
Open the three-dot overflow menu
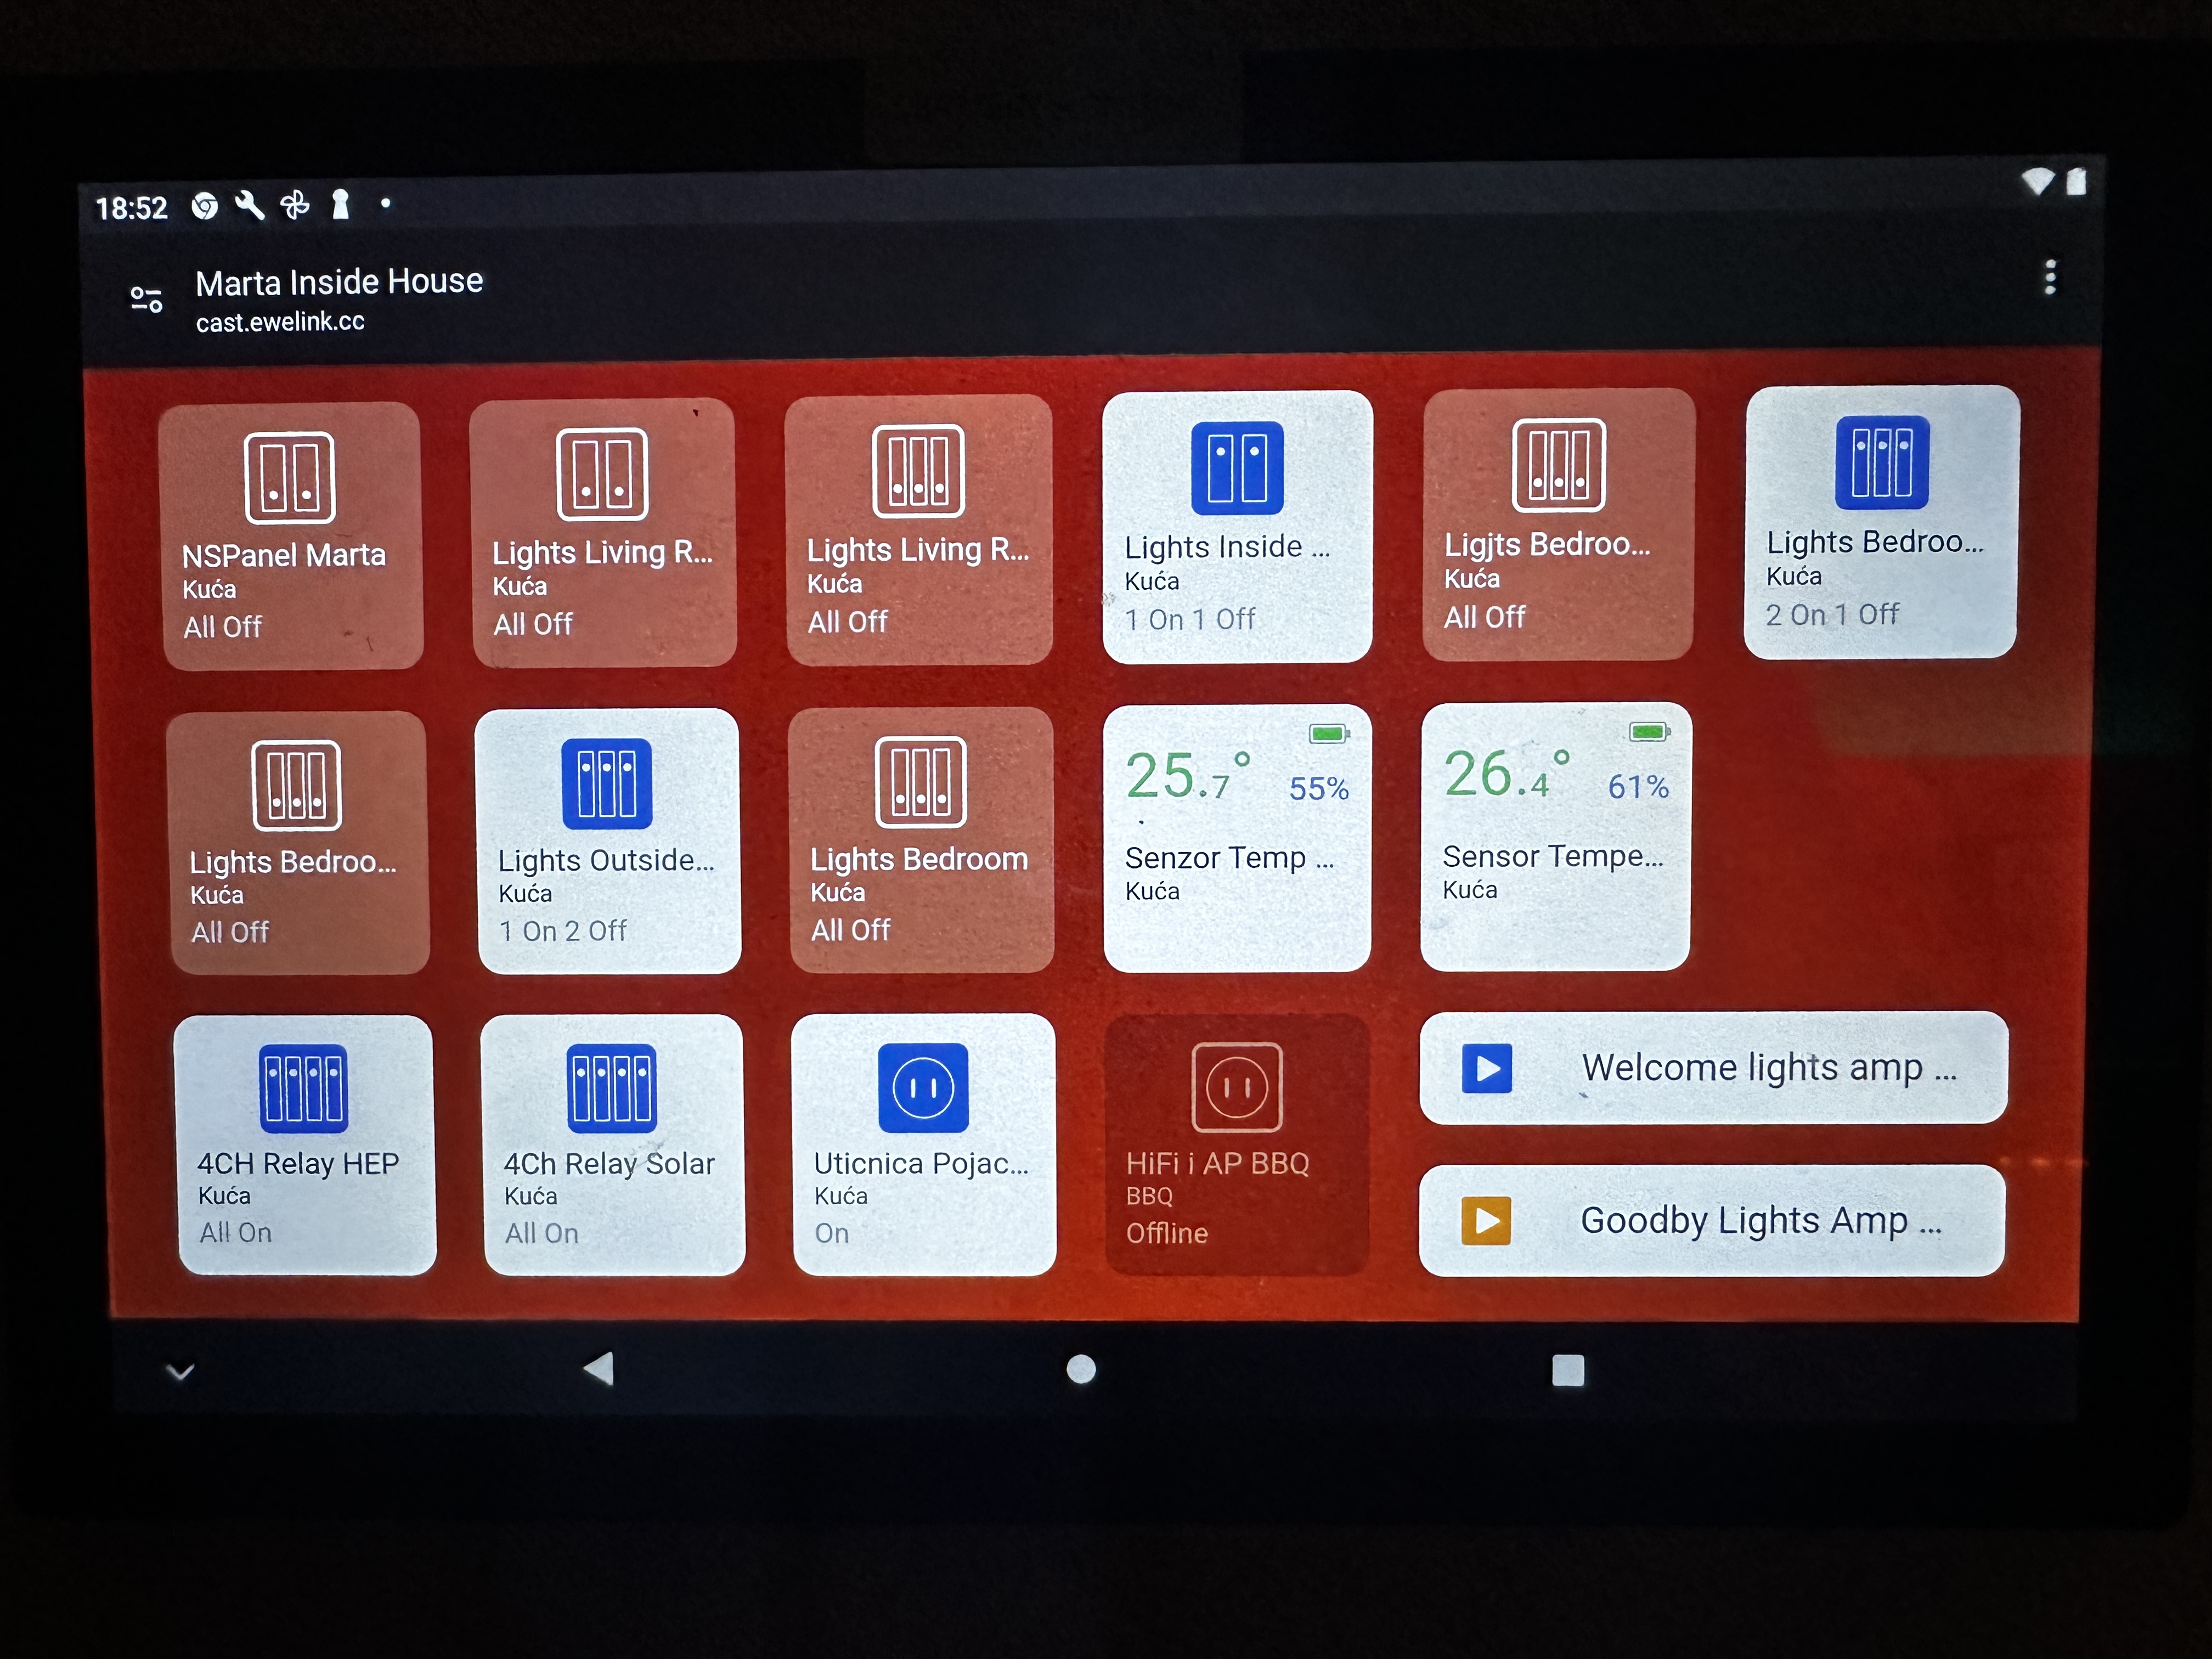pos(2050,277)
